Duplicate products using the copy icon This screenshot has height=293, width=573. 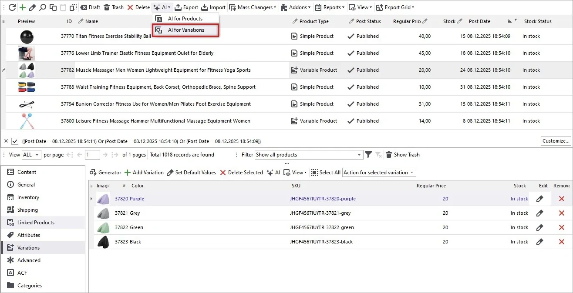pos(53,7)
